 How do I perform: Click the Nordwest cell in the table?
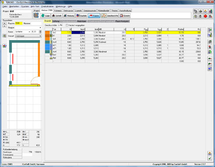tap(106, 52)
